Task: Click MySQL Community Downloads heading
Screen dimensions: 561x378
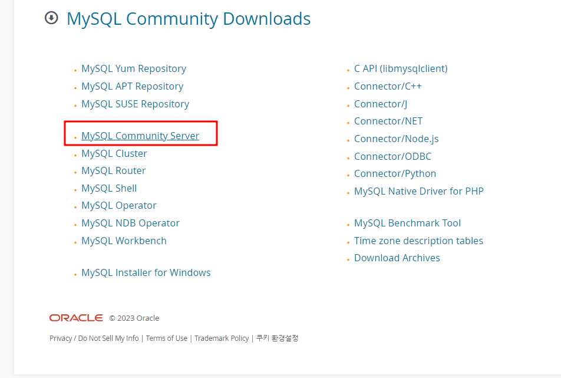Action: tap(189, 19)
